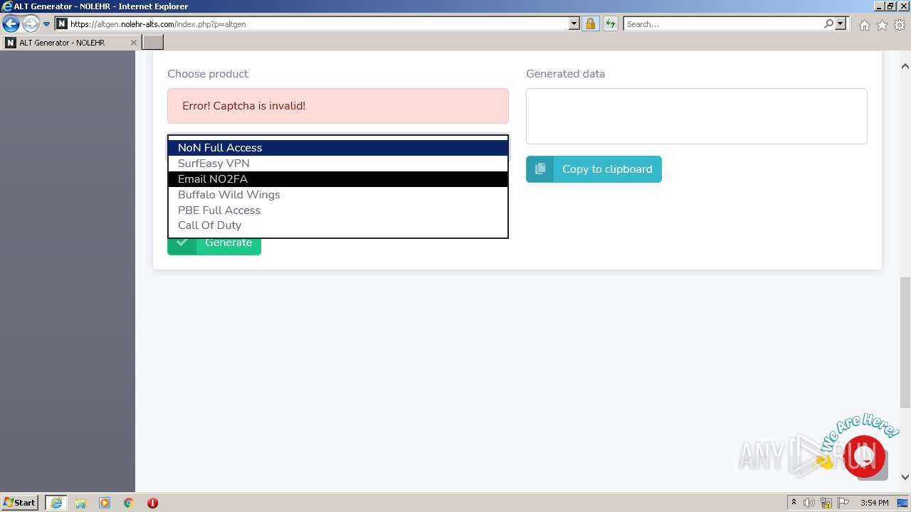The width and height of the screenshot is (911, 512).
Task: Click the Choose product label
Action: (208, 74)
